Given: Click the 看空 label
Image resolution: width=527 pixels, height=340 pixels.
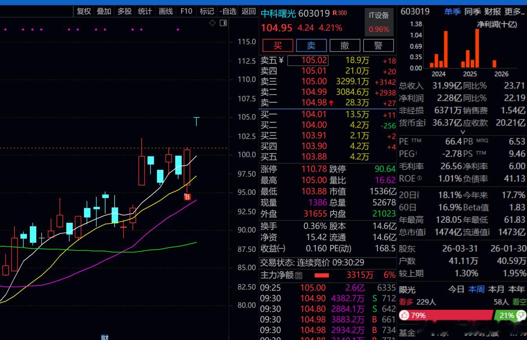Looking at the screenshot, I should 519,302.
